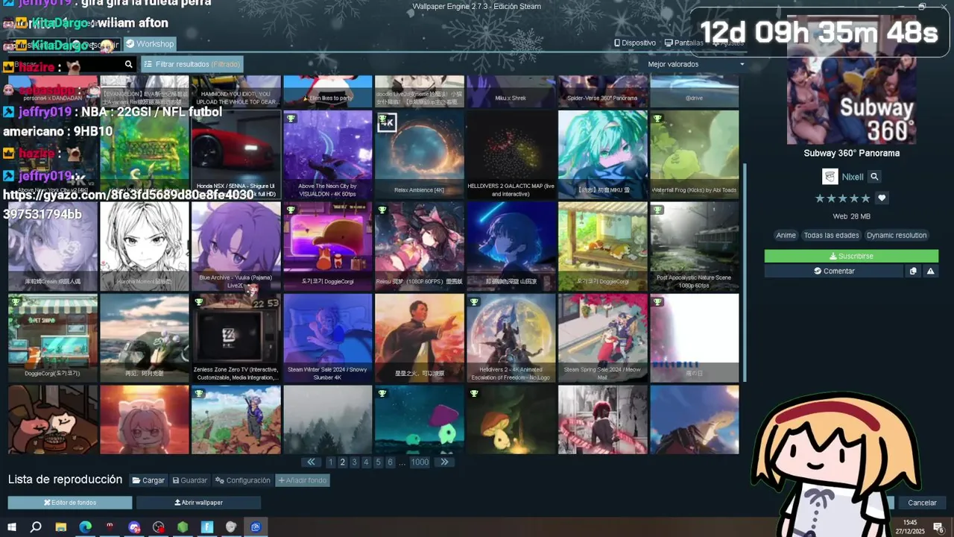Open Filtrar resultados filter panel
Viewport: 954px width, 537px height.
click(192, 65)
